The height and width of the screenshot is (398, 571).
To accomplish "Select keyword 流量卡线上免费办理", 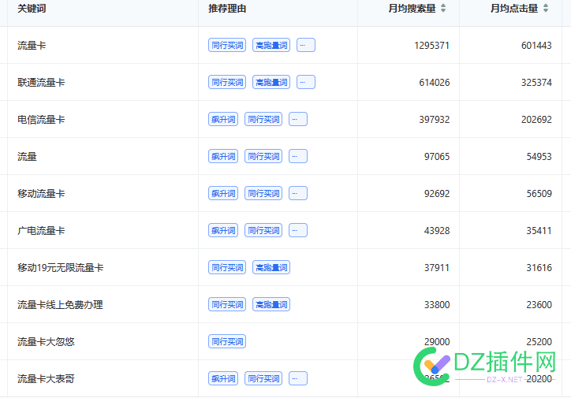I will (x=60, y=305).
